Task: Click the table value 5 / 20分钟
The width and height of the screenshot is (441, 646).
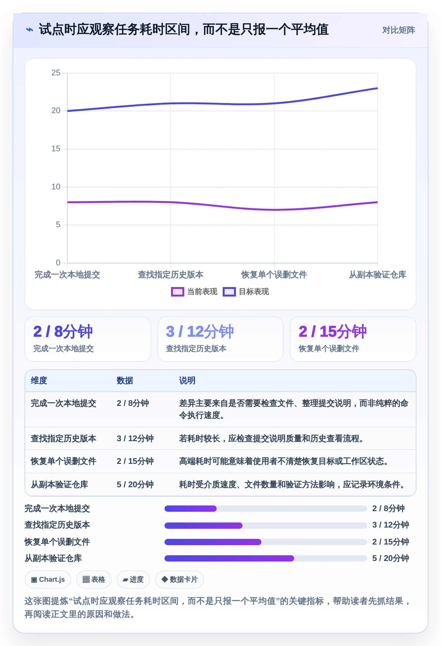Action: point(135,485)
